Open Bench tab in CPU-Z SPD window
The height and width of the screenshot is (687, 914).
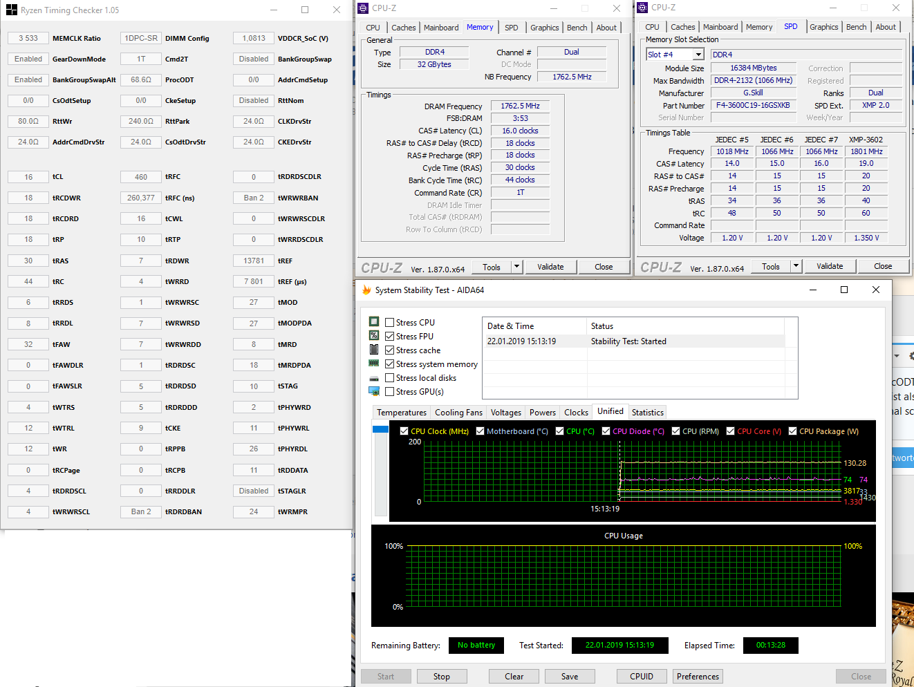pyautogui.click(x=857, y=27)
